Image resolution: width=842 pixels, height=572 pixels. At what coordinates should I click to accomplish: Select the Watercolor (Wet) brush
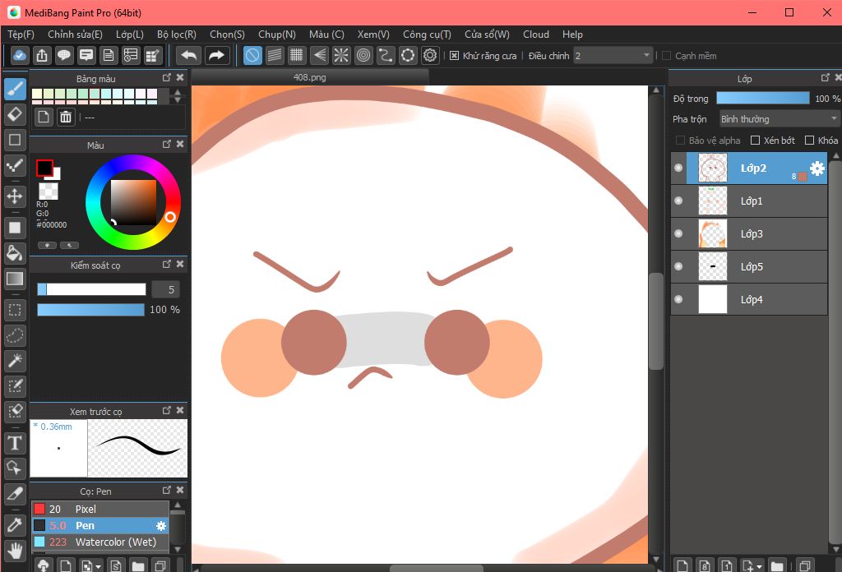coord(100,542)
